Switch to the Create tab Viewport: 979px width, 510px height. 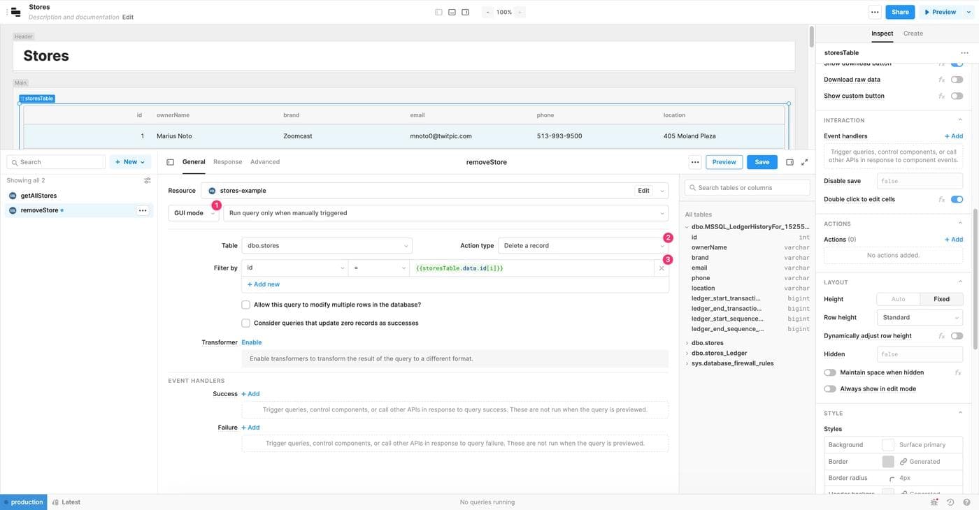(913, 34)
